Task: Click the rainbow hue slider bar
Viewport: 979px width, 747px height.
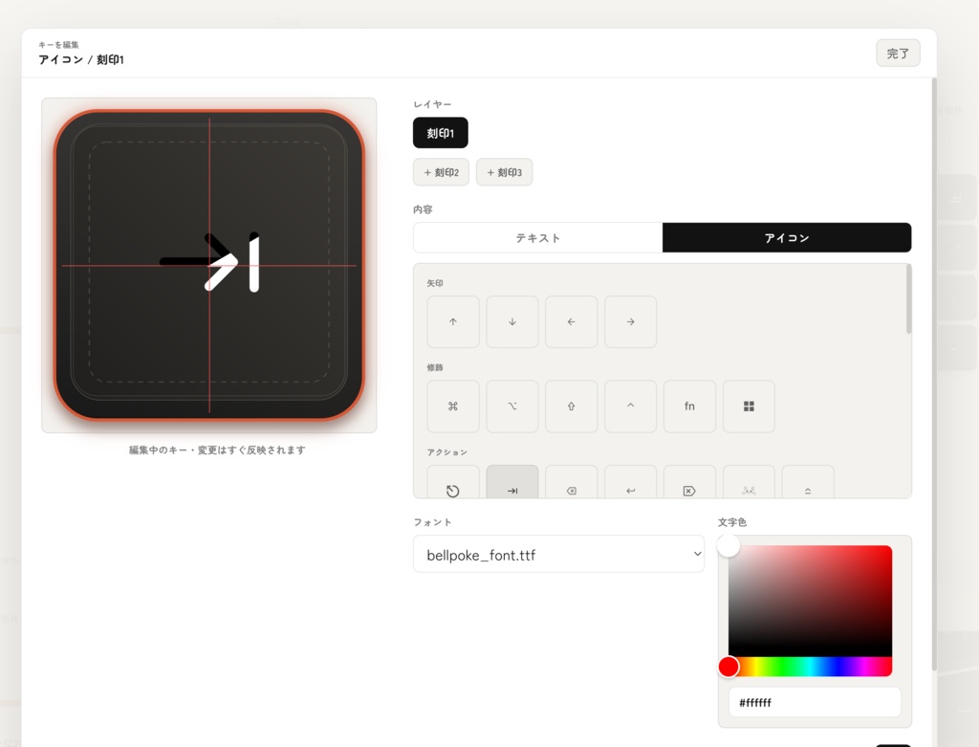Action: click(x=810, y=667)
